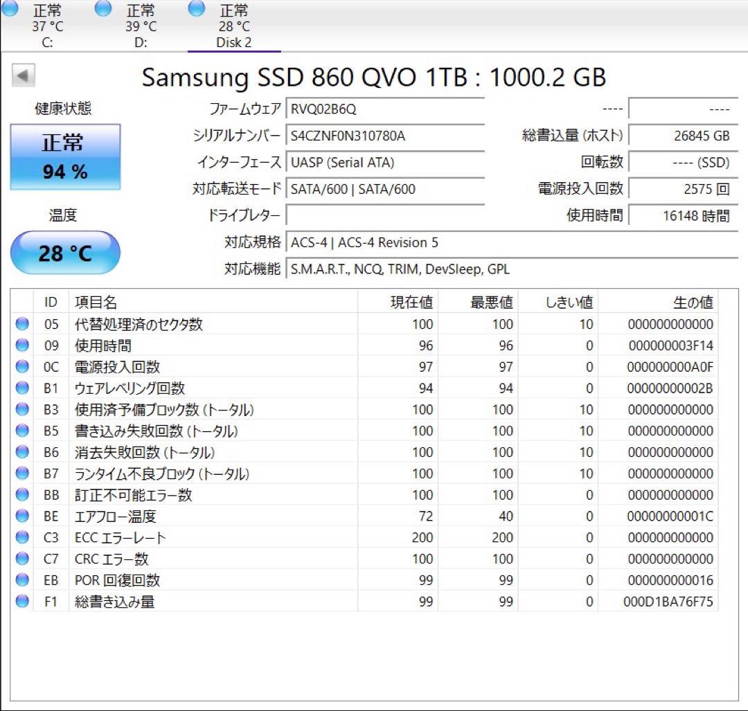Click raw value 00000000002B
The height and width of the screenshot is (711, 748).
tap(670, 388)
